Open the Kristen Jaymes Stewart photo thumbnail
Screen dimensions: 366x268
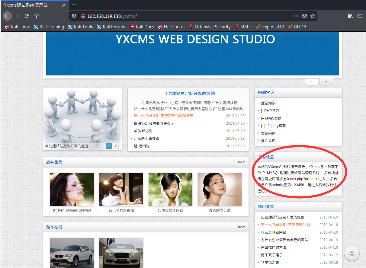[x=72, y=190]
